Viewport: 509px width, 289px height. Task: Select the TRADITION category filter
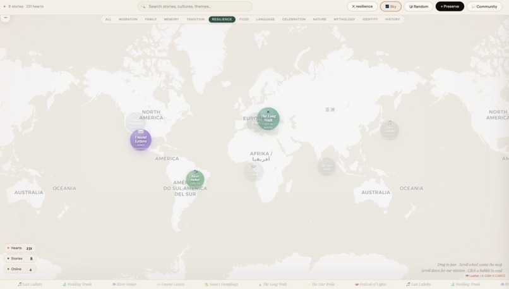[x=195, y=19]
